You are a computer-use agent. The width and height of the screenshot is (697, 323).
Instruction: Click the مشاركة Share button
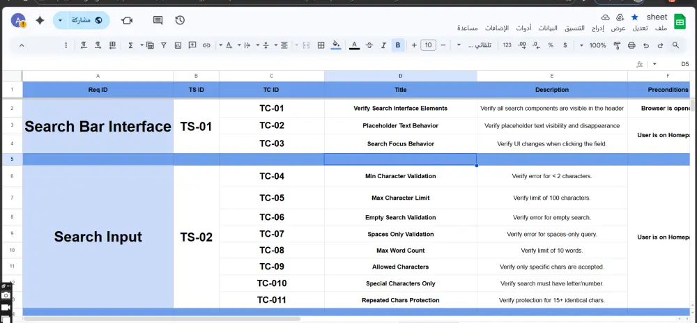pyautogui.click(x=88, y=20)
